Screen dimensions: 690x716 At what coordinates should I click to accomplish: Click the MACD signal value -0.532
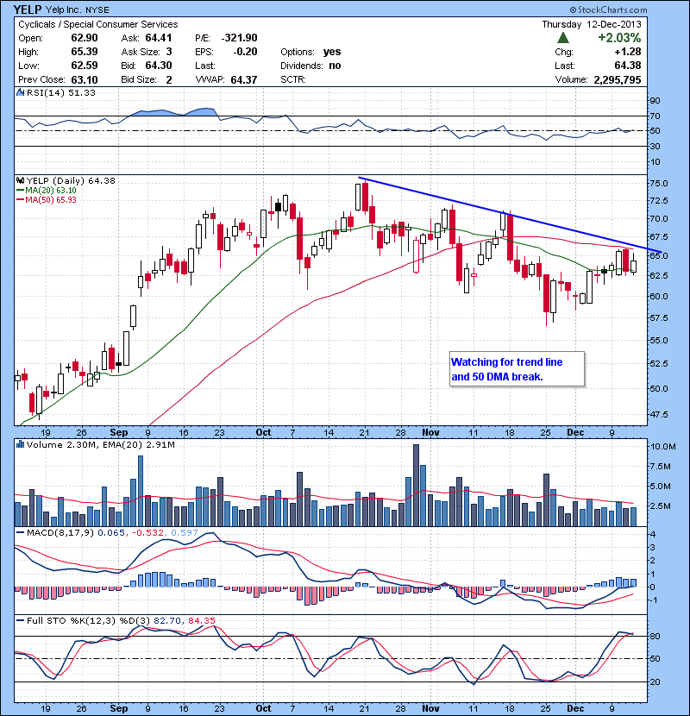pos(148,532)
